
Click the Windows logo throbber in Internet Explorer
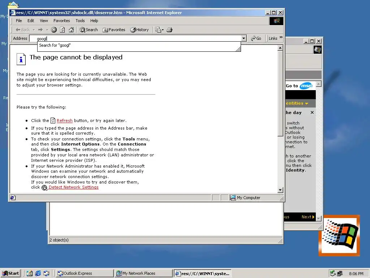coord(276,21)
